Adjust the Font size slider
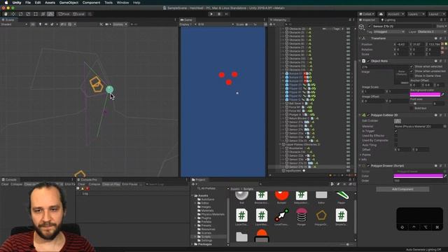 421,104
